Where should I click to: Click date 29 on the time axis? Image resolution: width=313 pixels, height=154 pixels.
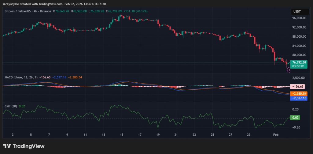[249, 135]
